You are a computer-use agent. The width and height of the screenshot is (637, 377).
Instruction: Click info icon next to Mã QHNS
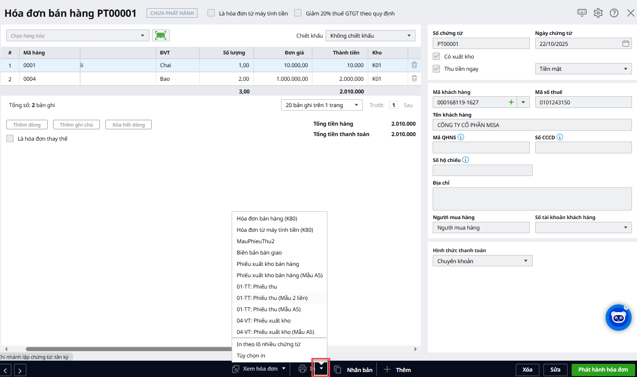coord(461,137)
